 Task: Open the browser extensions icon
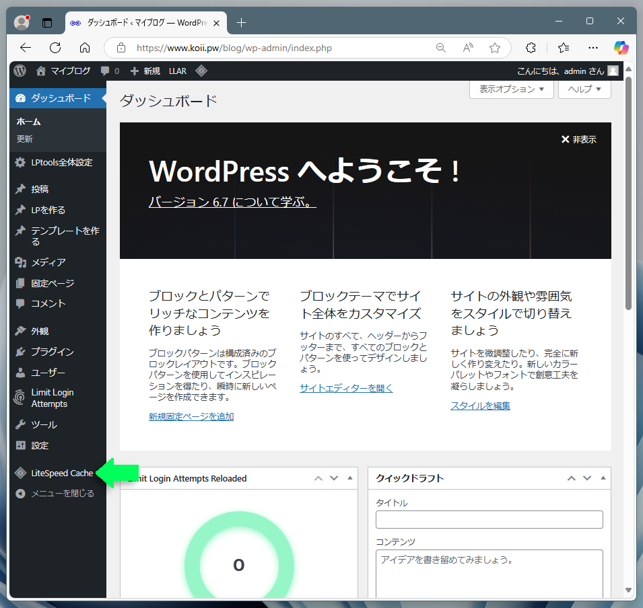(531, 48)
